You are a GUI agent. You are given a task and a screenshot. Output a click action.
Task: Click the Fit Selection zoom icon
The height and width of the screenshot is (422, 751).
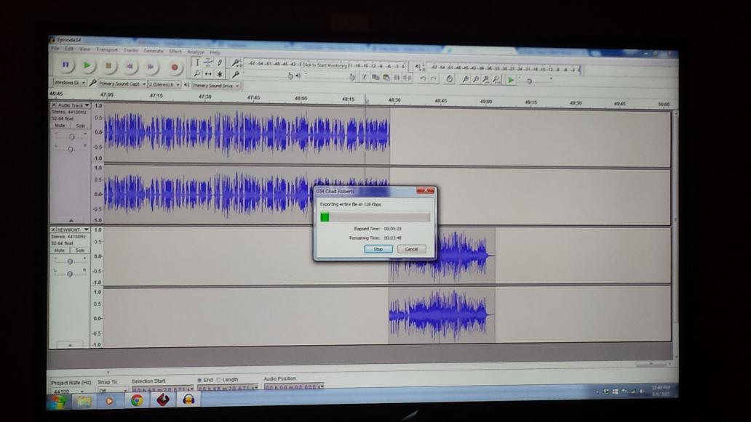(x=485, y=79)
